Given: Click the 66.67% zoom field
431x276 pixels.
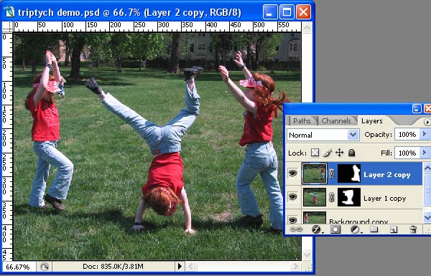Looking at the screenshot, I should tap(18, 267).
